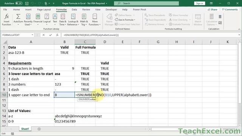Open Recently Used functions list

point(28,20)
